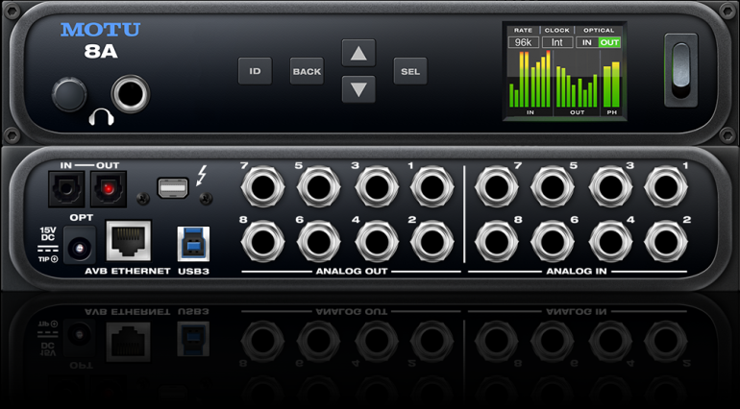This screenshot has height=409, width=740.
Task: Click the optical IN port on rear
Action: pyautogui.click(x=66, y=190)
